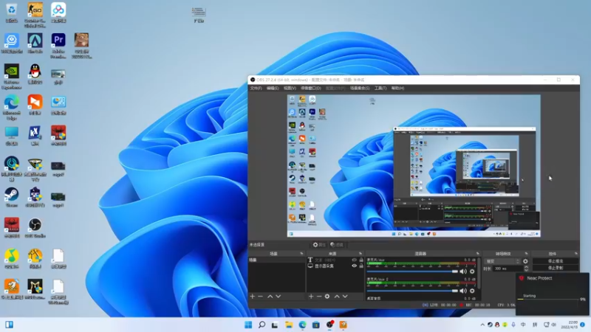Adjust second mixer channel volume slider

click(x=412, y=291)
